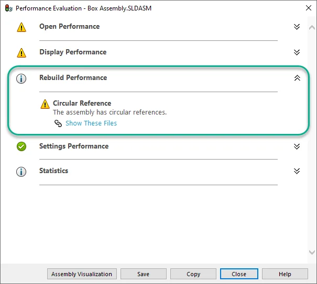Click the chain link icon beside Show These Files

[58, 124]
